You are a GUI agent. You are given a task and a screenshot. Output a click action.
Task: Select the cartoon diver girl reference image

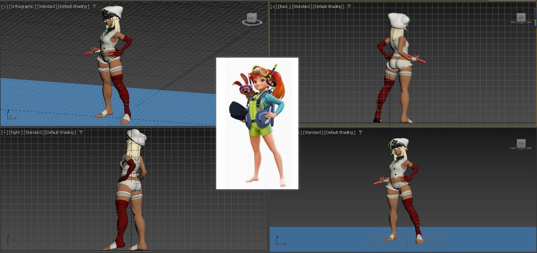257,123
